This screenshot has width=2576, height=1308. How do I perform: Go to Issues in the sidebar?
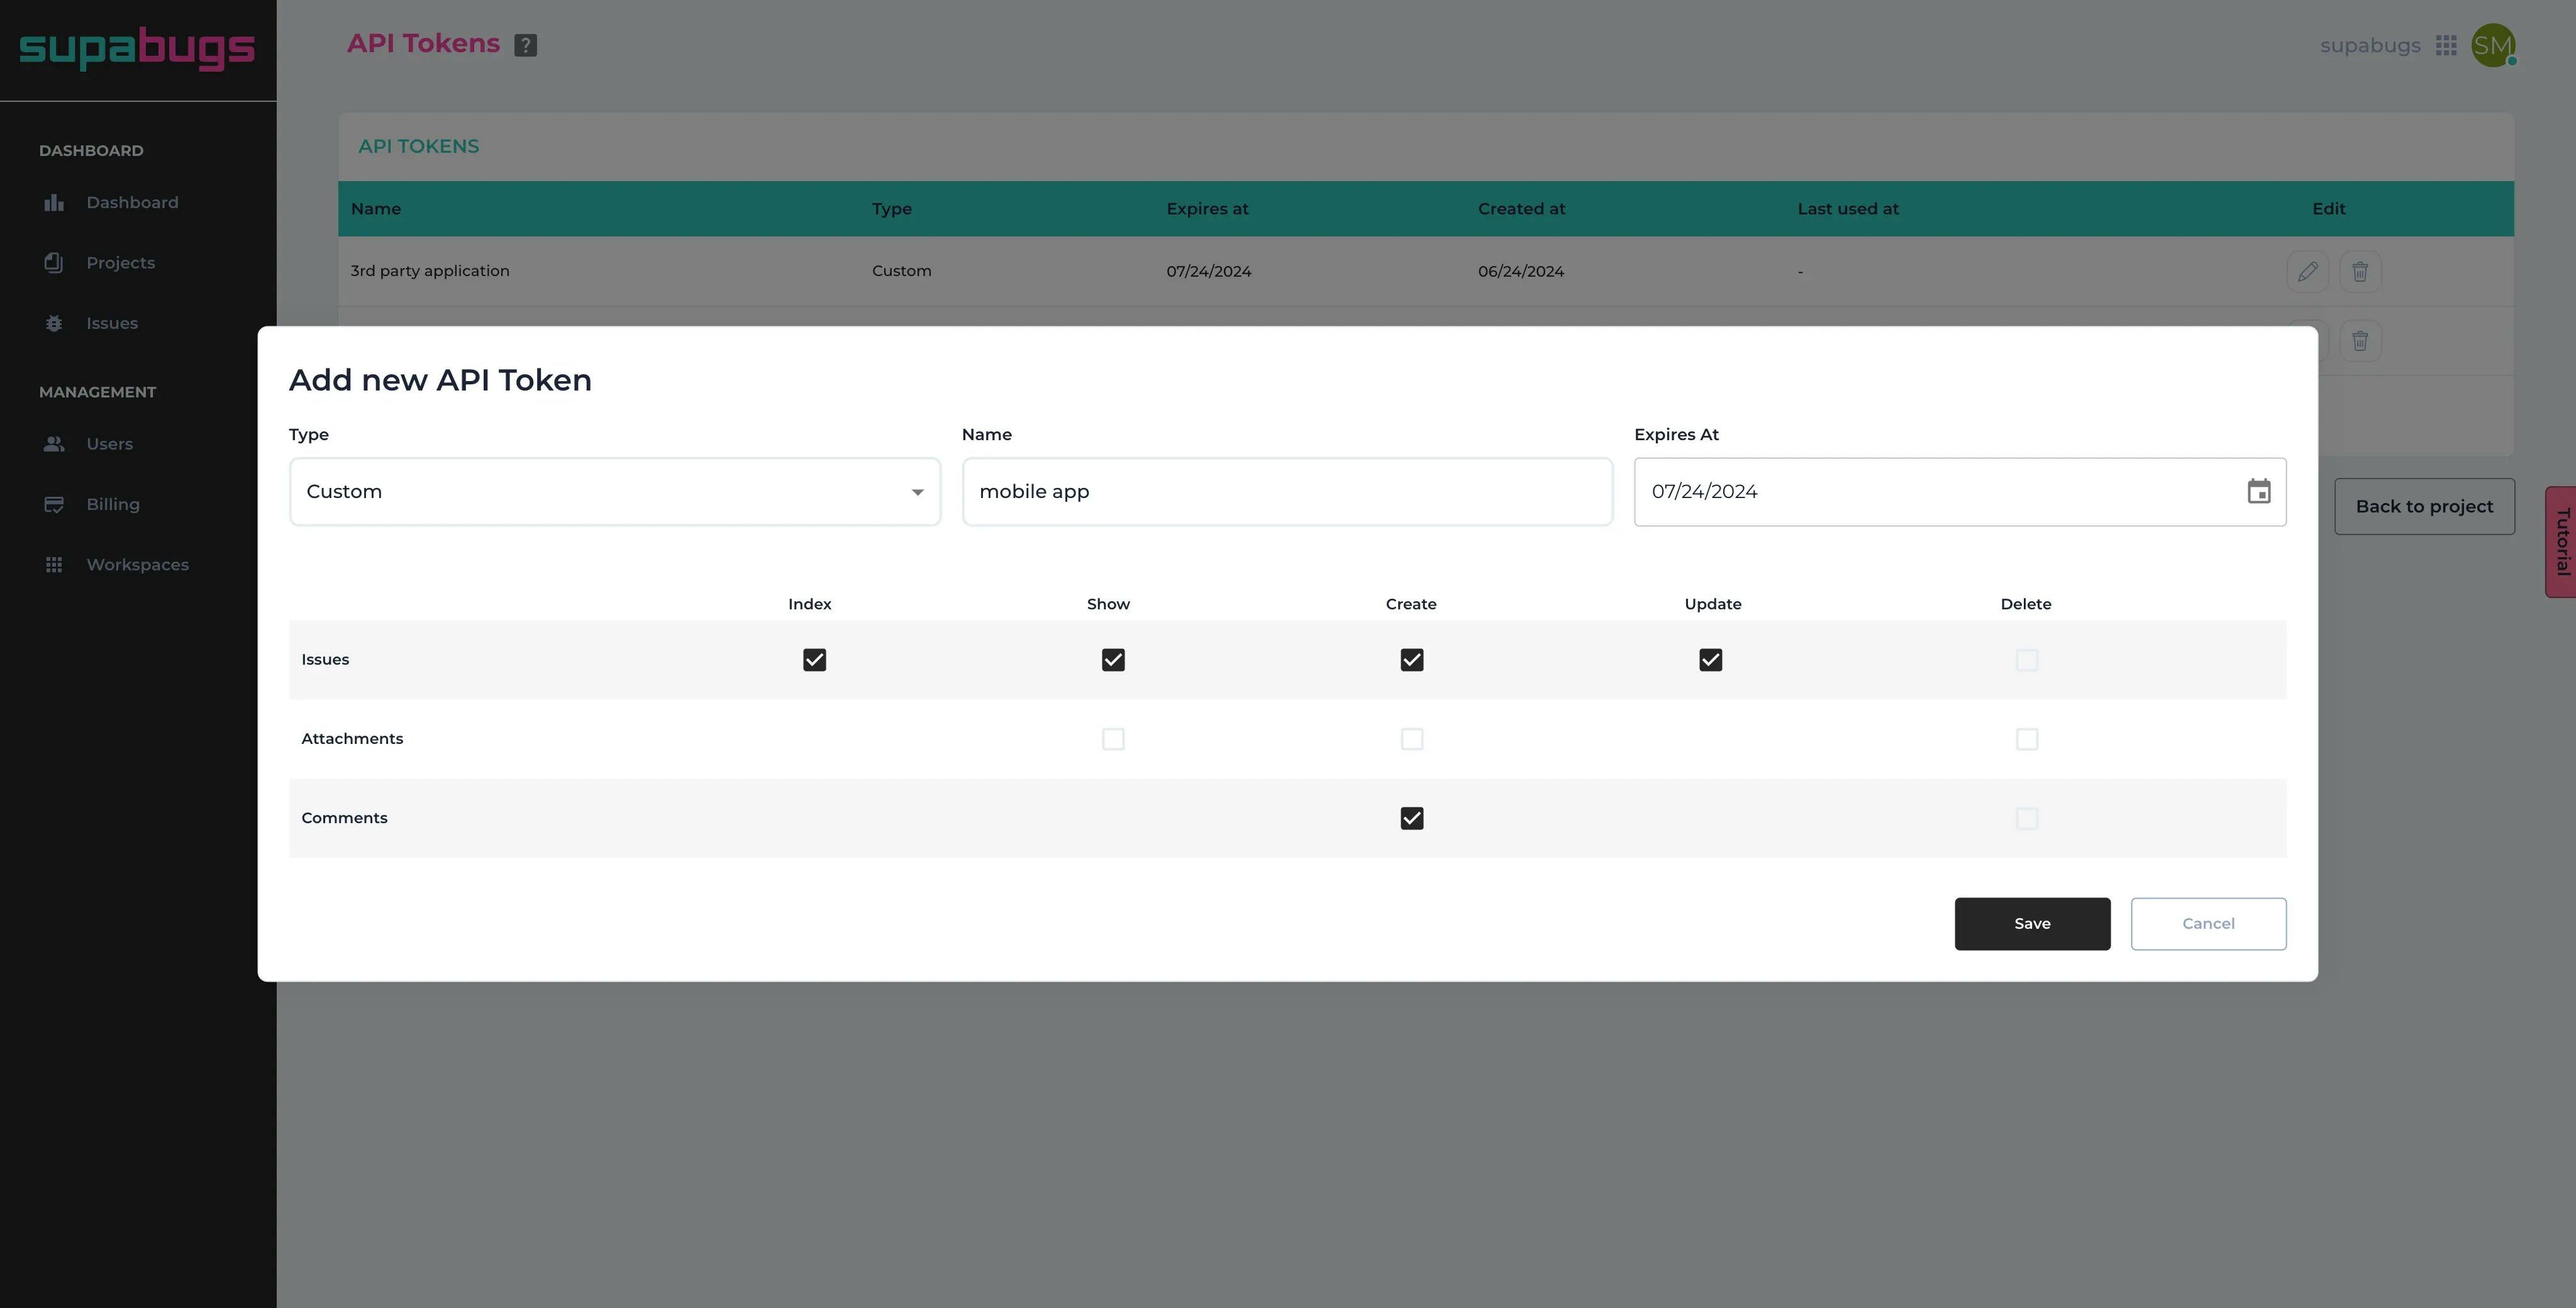[112, 323]
